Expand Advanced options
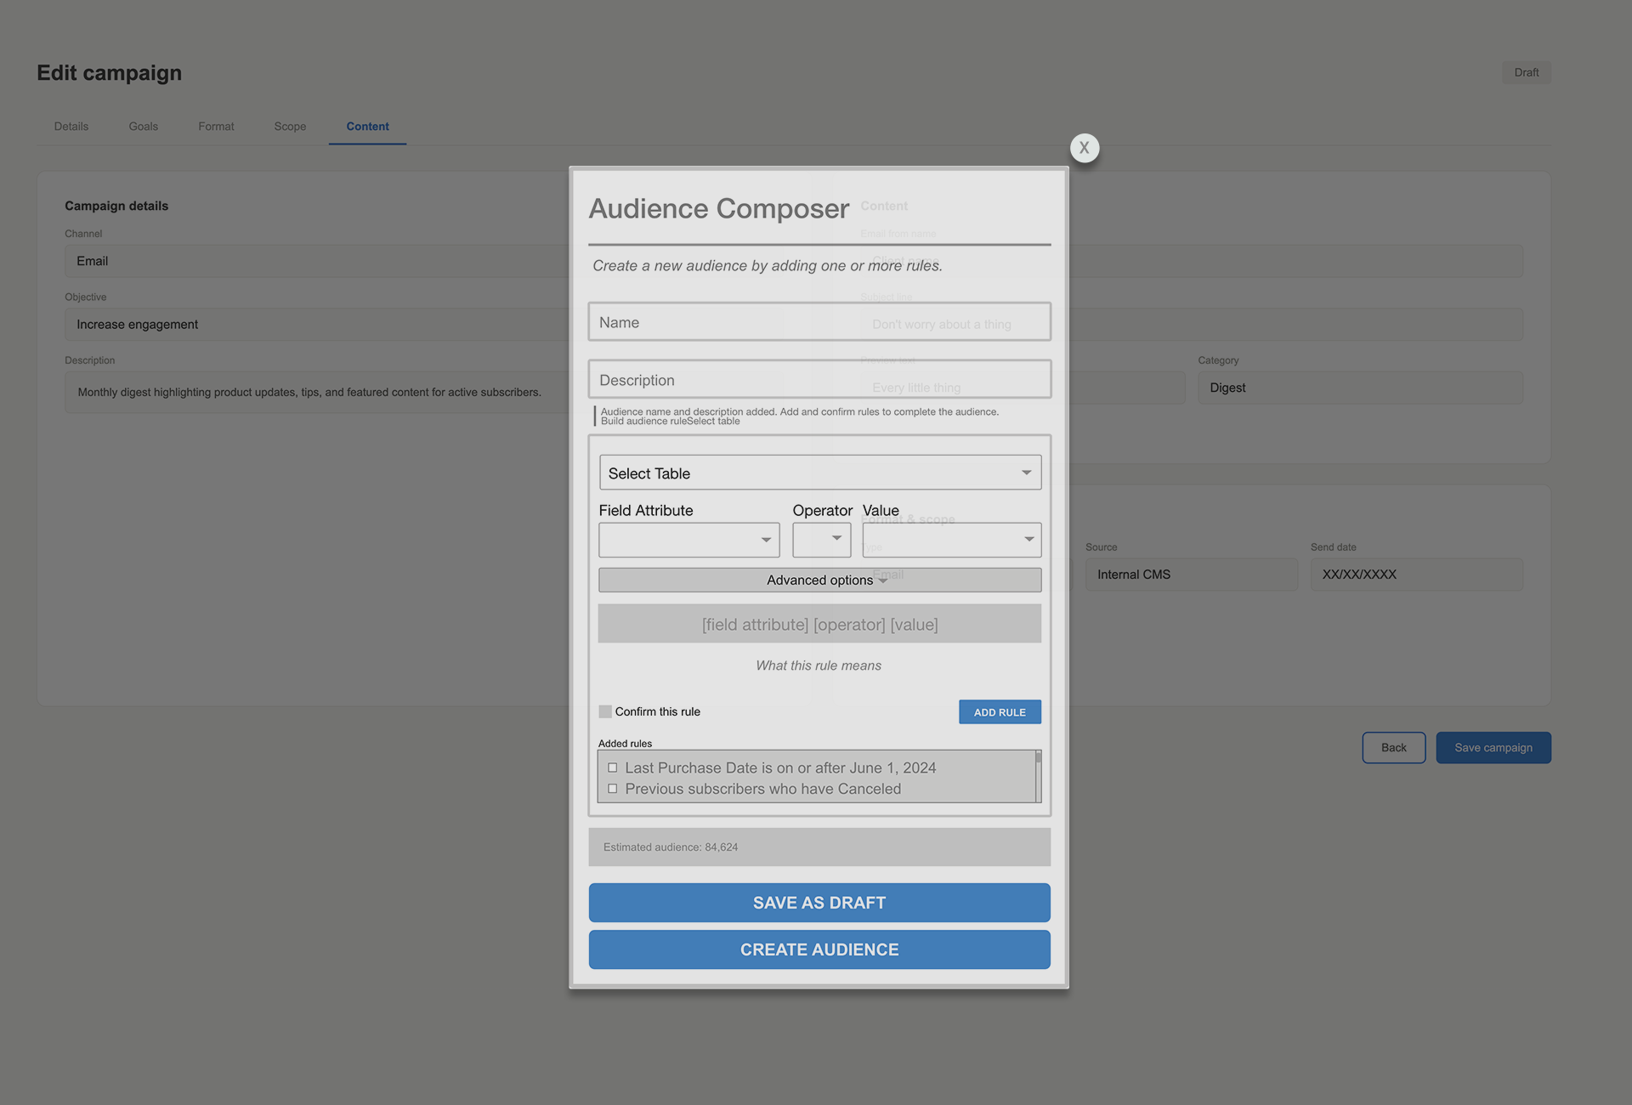1632x1105 pixels. (819, 580)
